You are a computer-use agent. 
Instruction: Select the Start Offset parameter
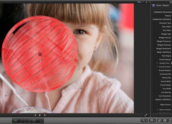[x=166, y=27]
